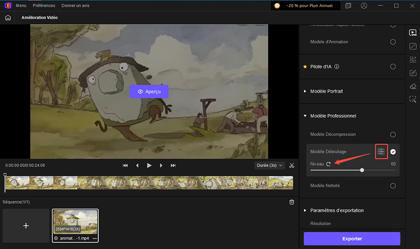Click the Home icon in the header

[8, 17]
